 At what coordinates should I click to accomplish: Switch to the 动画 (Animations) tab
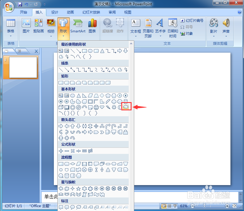pos(70,12)
